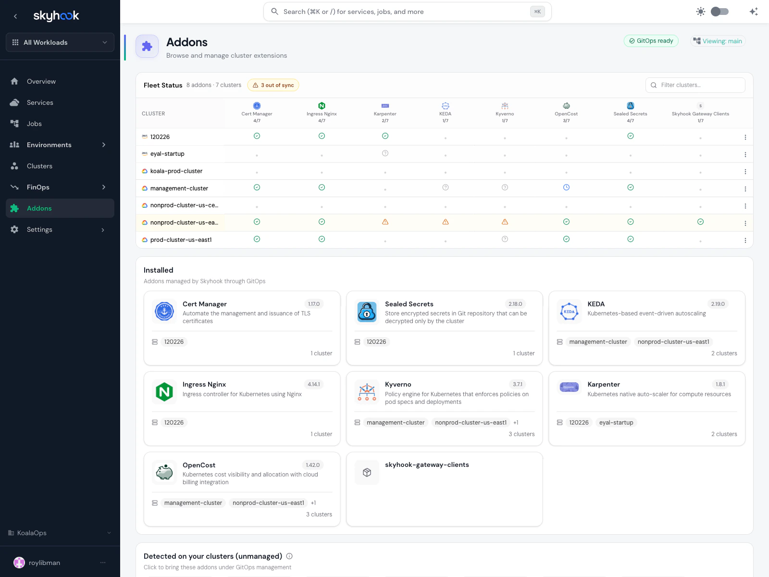Click the back arrow above the Skyhook logo

click(15, 16)
